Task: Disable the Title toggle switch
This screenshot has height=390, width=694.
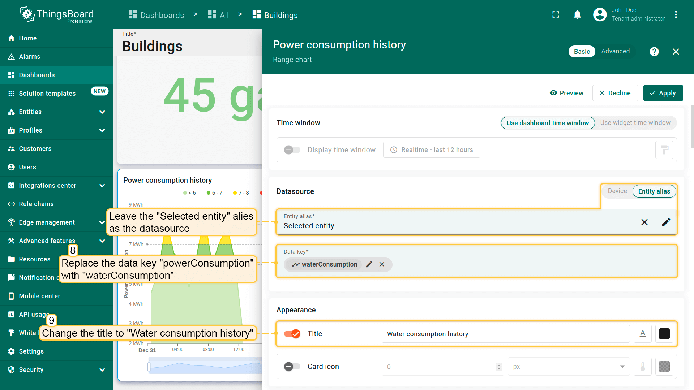Action: coord(292,334)
